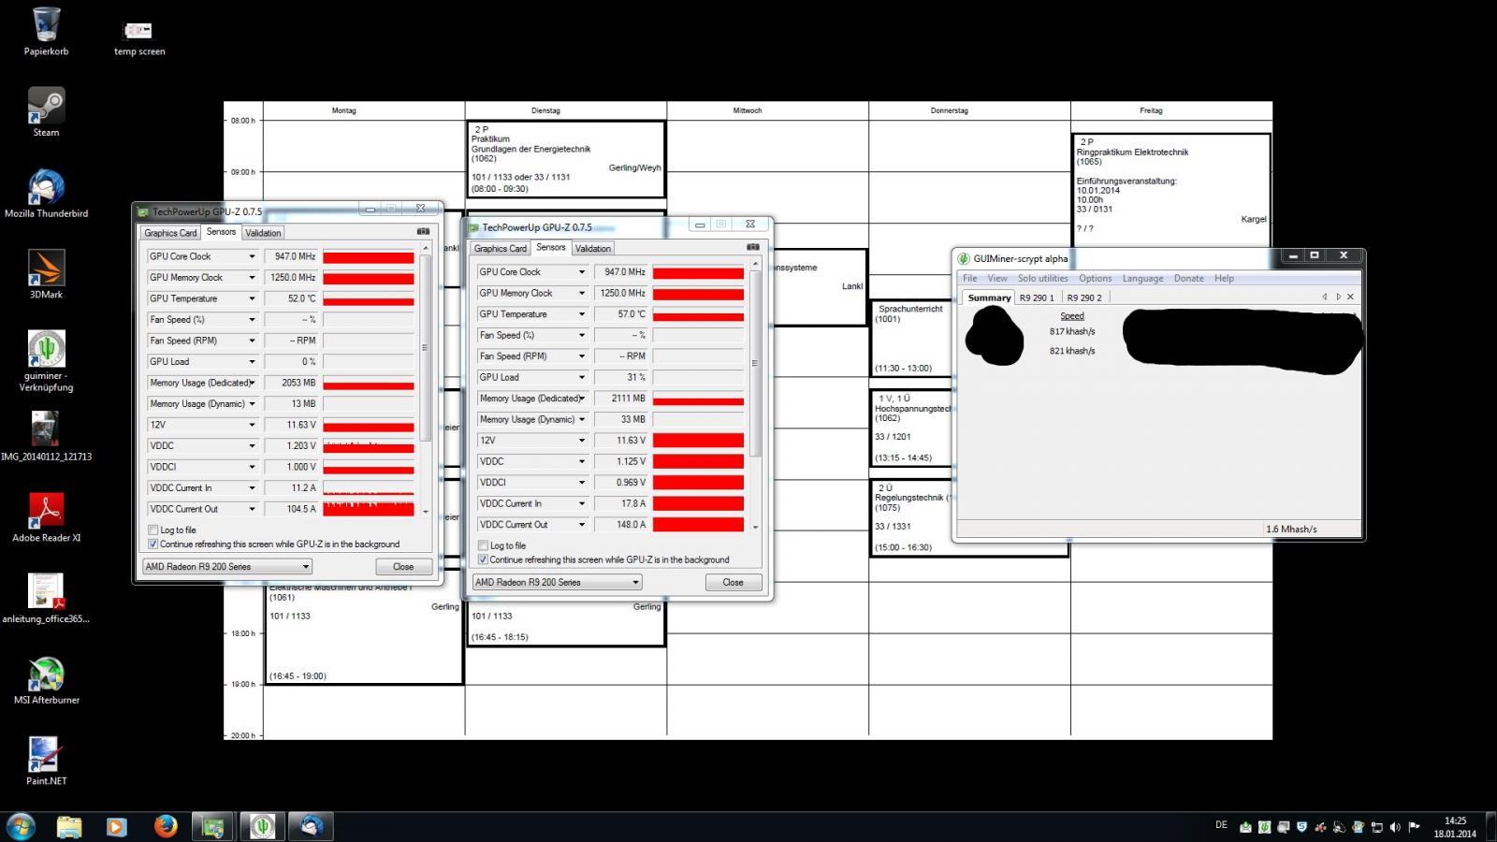The image size is (1497, 842).
Task: Open the Mozilla Thunderbird desktop icon
Action: [46, 194]
